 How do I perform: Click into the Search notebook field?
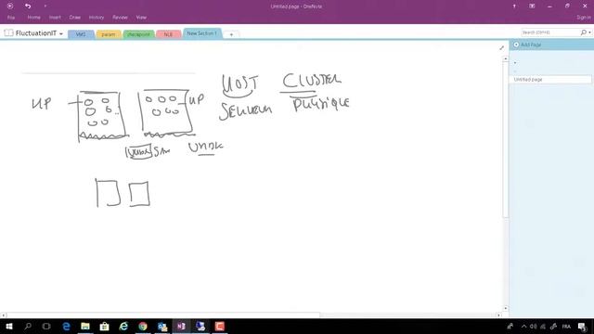click(x=550, y=32)
